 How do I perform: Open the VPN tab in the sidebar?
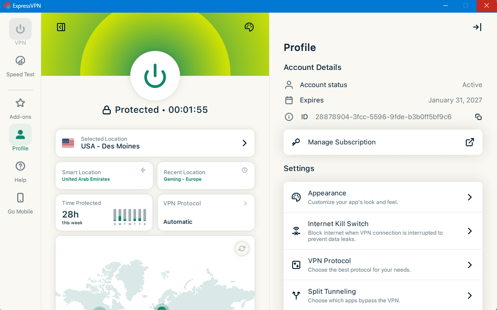pos(20,32)
